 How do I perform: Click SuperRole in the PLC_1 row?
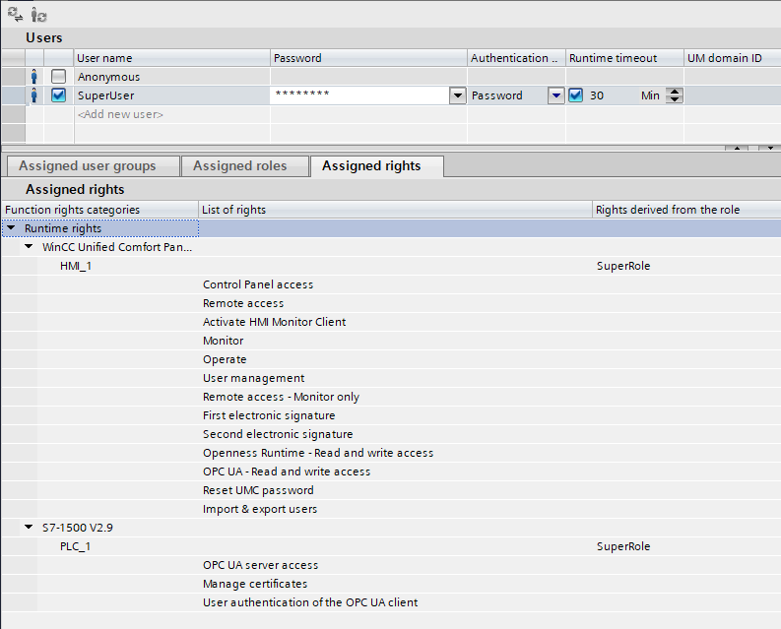(623, 546)
